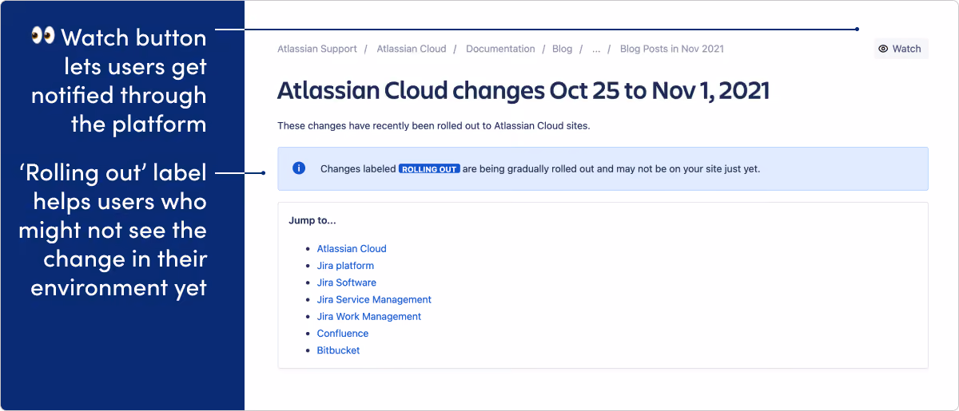Screen dimensions: 959x411
Task: Open Atlassian Support breadcrumb
Action: (317, 49)
